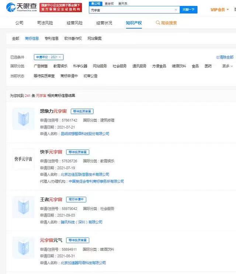Filter by 网站服务 category
Screen dimensions: 236x274
tap(100, 66)
